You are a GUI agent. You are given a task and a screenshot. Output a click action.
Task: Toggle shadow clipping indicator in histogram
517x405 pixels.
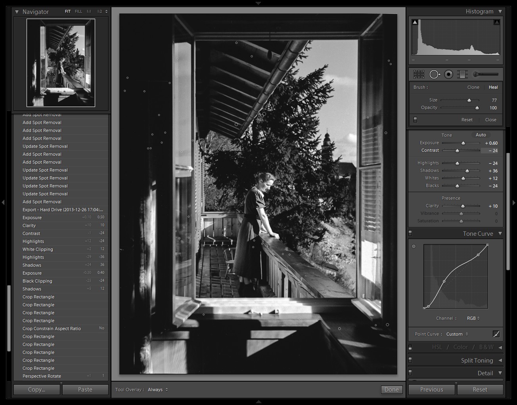point(415,23)
